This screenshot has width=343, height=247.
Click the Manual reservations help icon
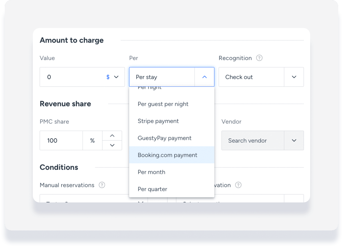[x=102, y=185]
